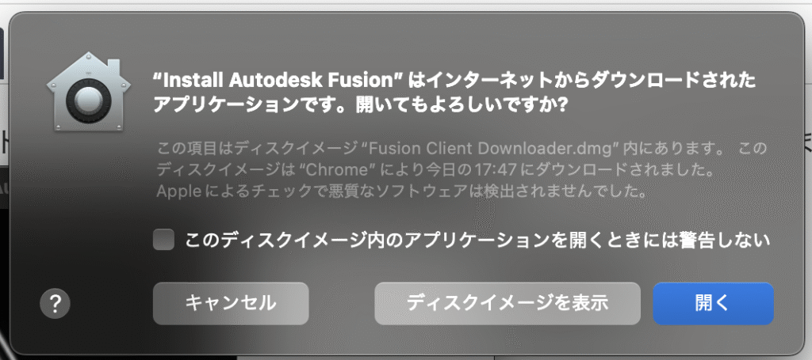Screen dimensions: 812x360
Task: Click the Gatekeeper house-shaped security icon
Action: 89,92
